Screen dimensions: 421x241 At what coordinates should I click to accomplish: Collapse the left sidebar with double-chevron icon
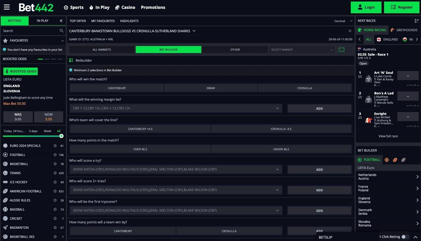(x=61, y=21)
